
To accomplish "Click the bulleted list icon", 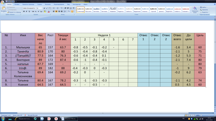I will (x=54, y=8).
